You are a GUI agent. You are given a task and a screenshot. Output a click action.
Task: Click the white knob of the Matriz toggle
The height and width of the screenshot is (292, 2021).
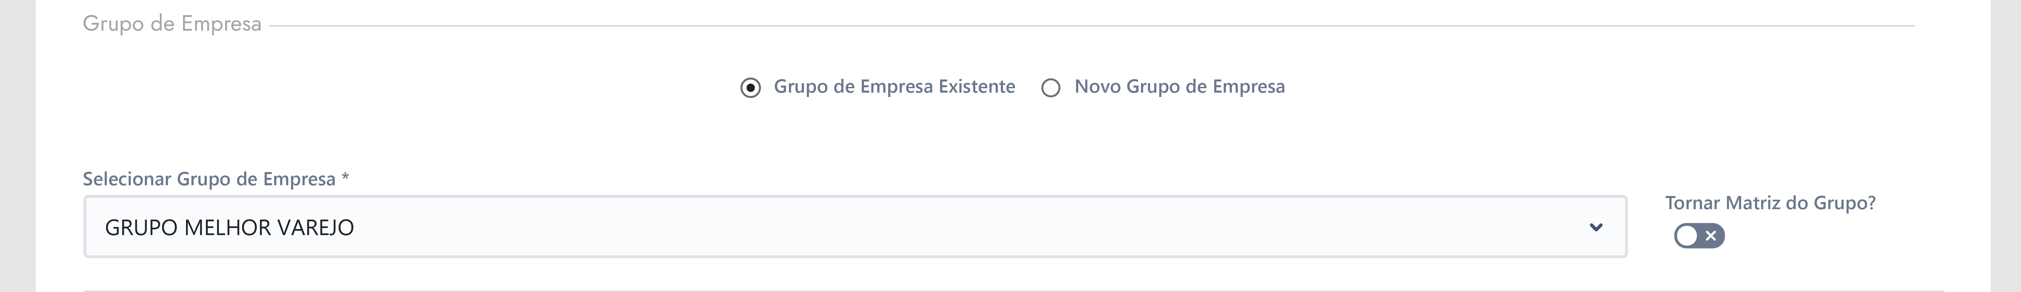point(1686,236)
